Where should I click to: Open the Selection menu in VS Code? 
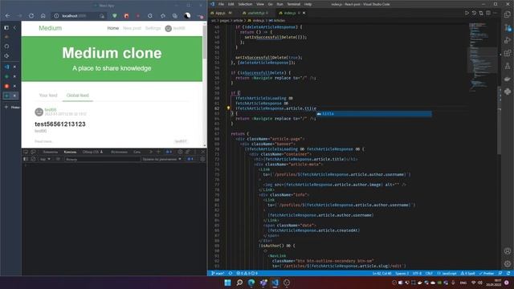click(x=245, y=4)
